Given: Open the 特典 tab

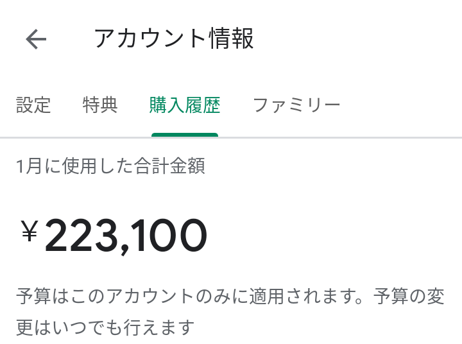Looking at the screenshot, I should tap(100, 105).
